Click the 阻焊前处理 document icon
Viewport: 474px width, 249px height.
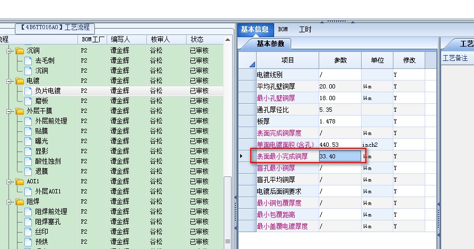[x=28, y=211]
